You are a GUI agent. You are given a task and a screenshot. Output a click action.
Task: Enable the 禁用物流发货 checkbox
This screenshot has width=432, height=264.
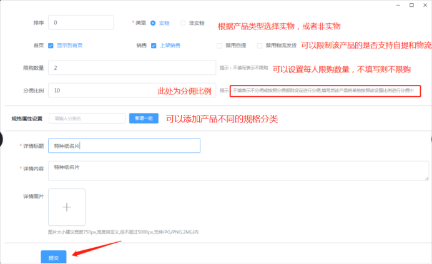(x=260, y=45)
